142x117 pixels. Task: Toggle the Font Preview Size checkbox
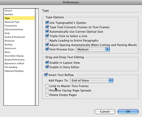pos(47,49)
